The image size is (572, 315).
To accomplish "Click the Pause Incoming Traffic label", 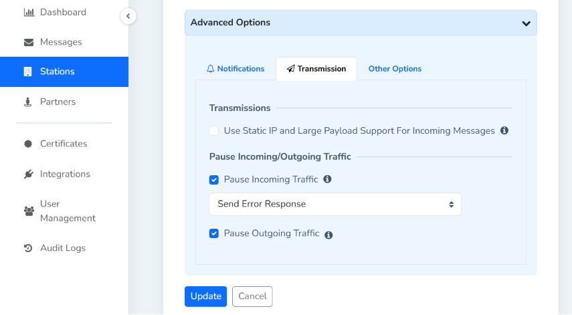I will pyautogui.click(x=271, y=179).
